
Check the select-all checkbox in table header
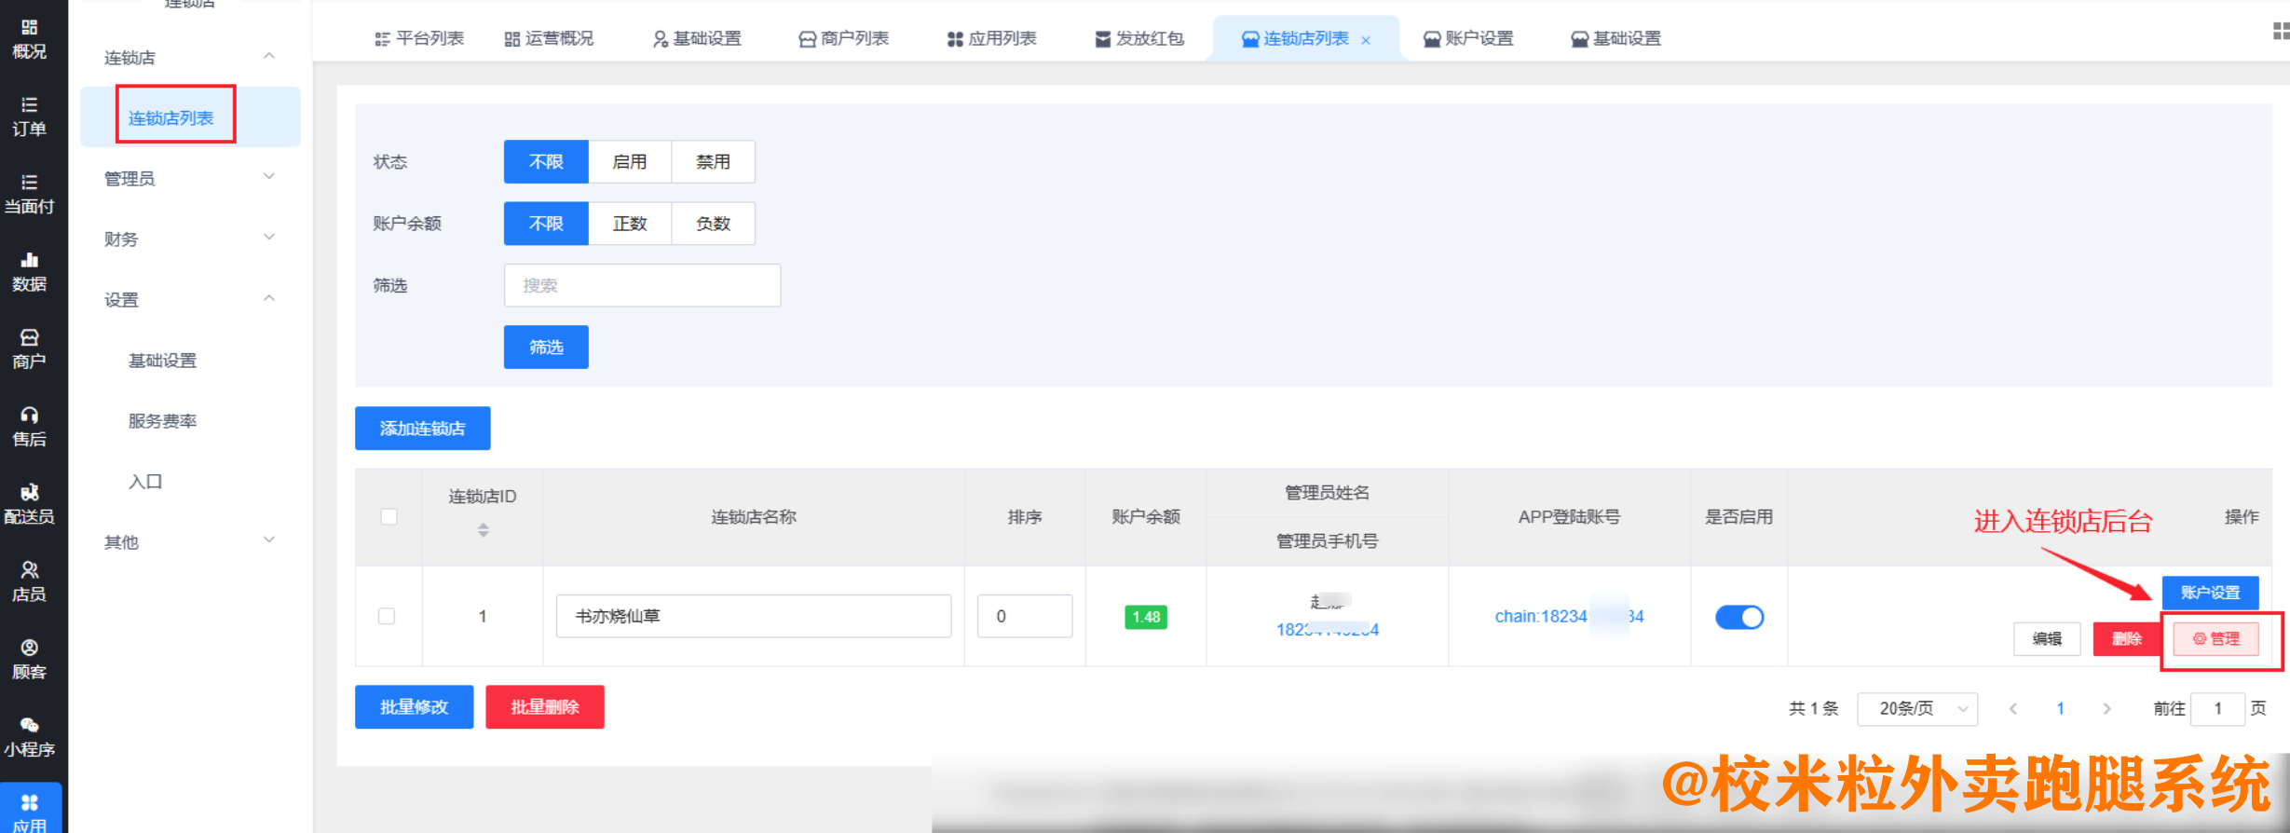[x=389, y=516]
